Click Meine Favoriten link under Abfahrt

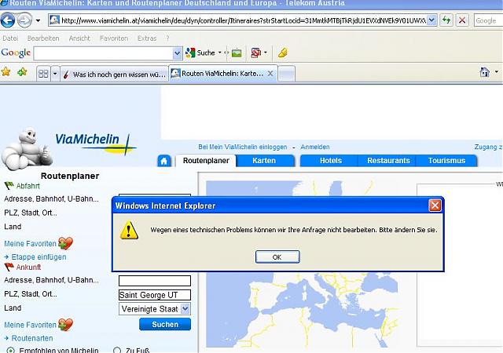pos(30,244)
